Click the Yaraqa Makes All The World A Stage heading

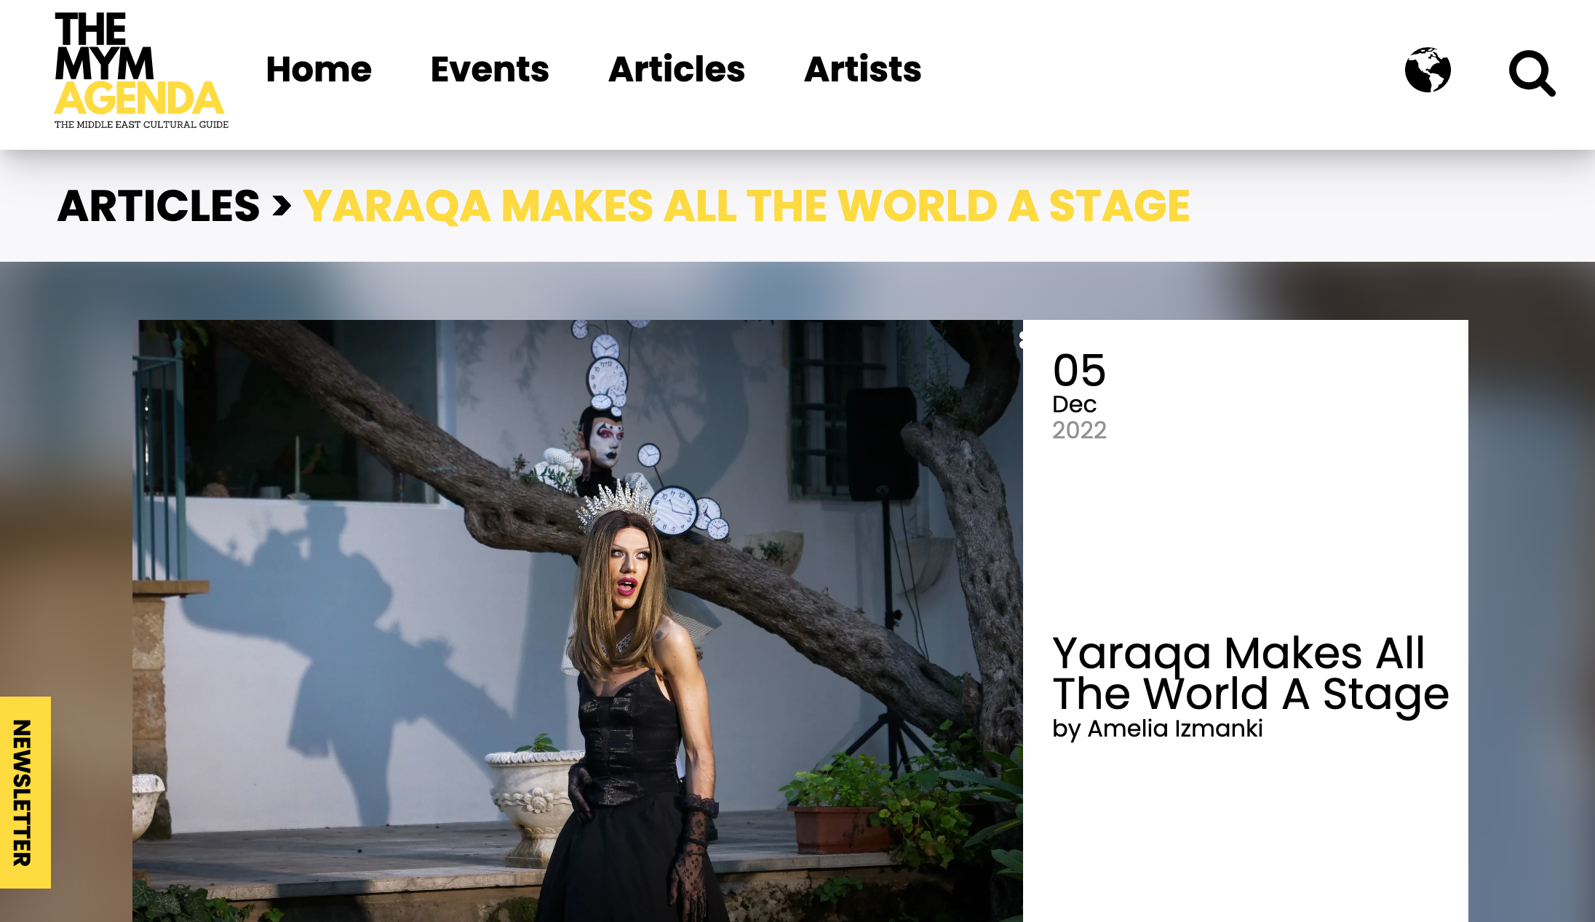pos(1251,673)
